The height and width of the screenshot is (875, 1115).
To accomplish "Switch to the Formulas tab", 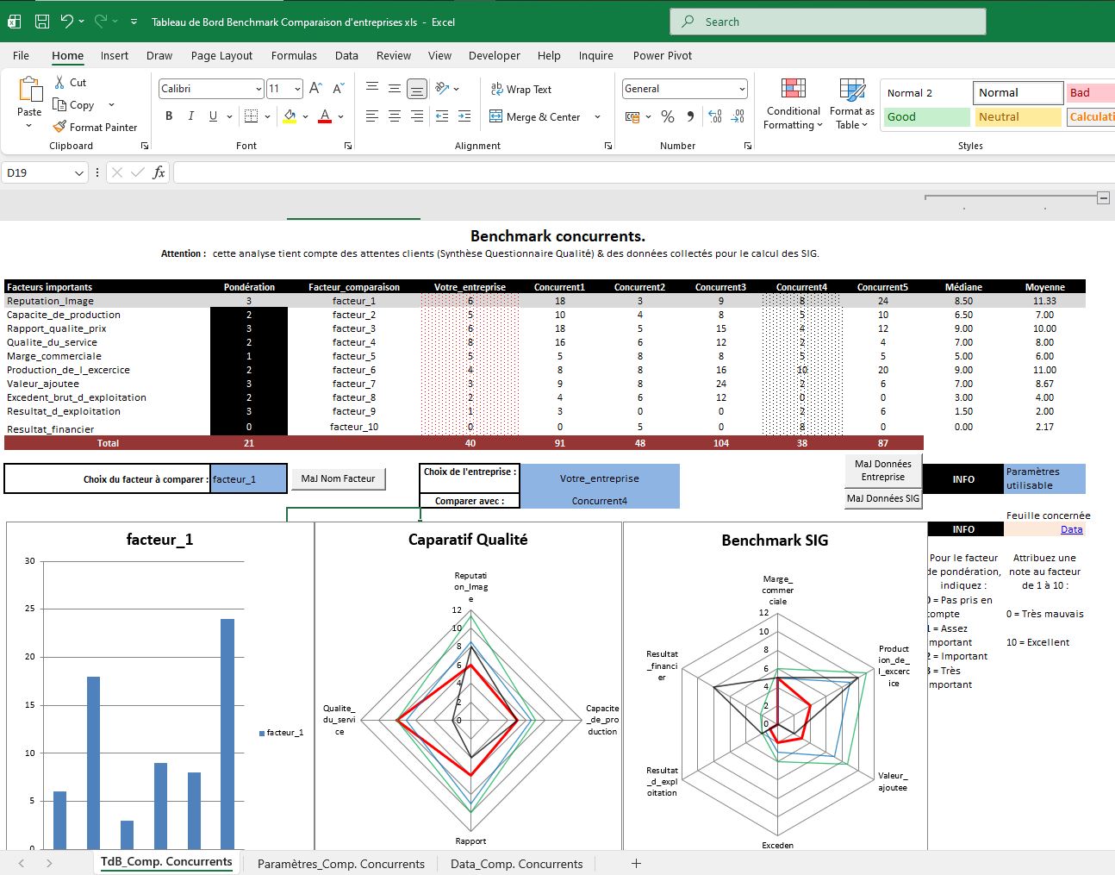I will point(294,55).
